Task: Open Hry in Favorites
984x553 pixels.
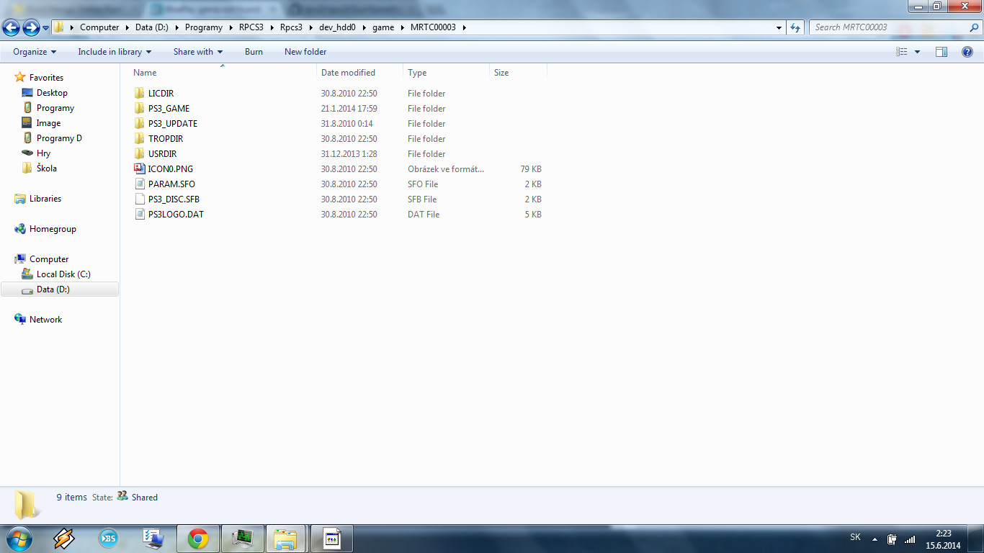Action: tap(43, 153)
